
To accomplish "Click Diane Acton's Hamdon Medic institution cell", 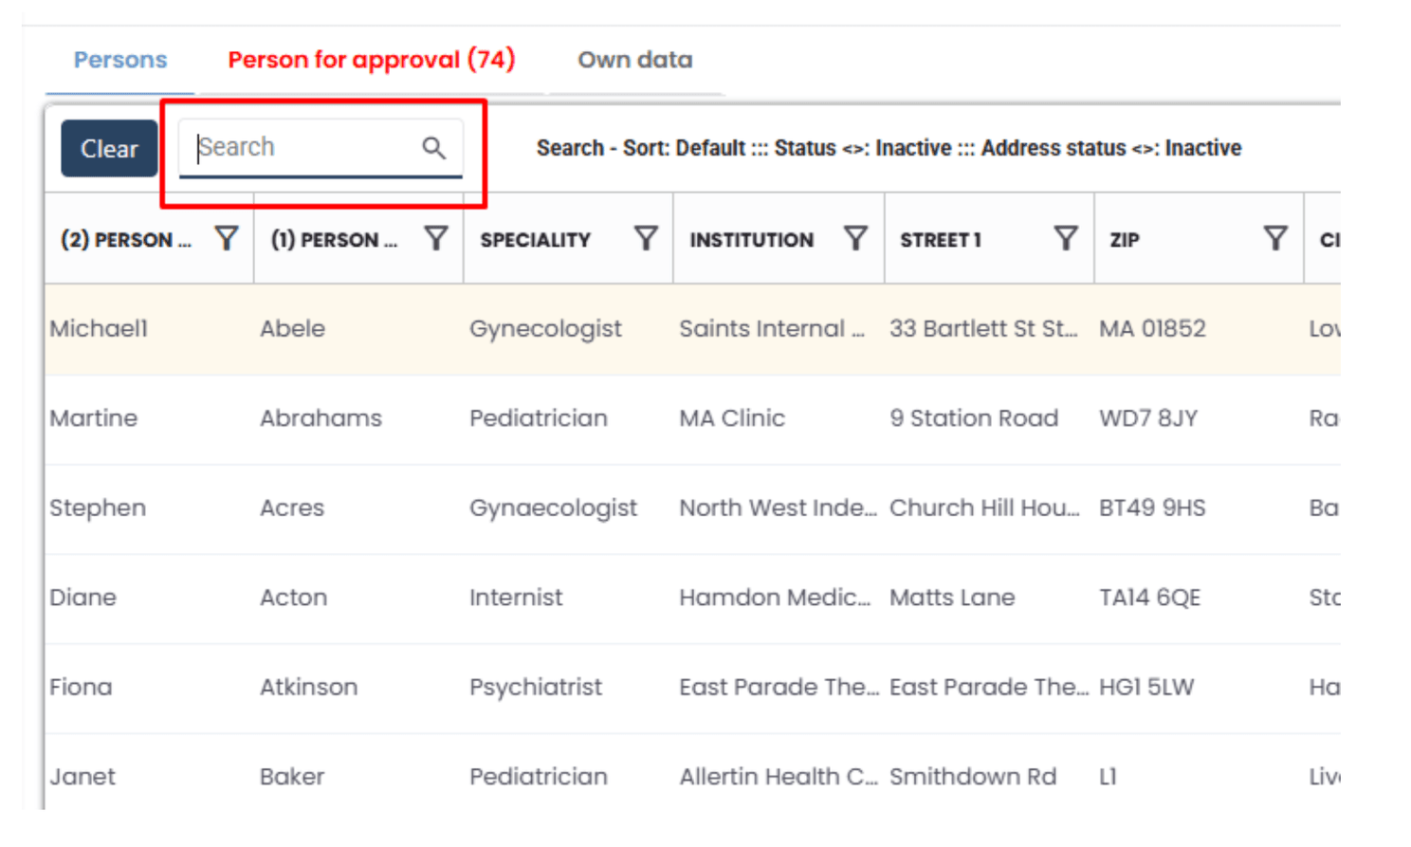I will point(774,598).
